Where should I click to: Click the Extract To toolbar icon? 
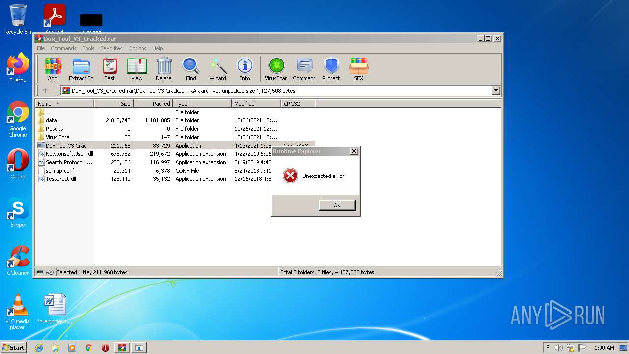(x=81, y=69)
